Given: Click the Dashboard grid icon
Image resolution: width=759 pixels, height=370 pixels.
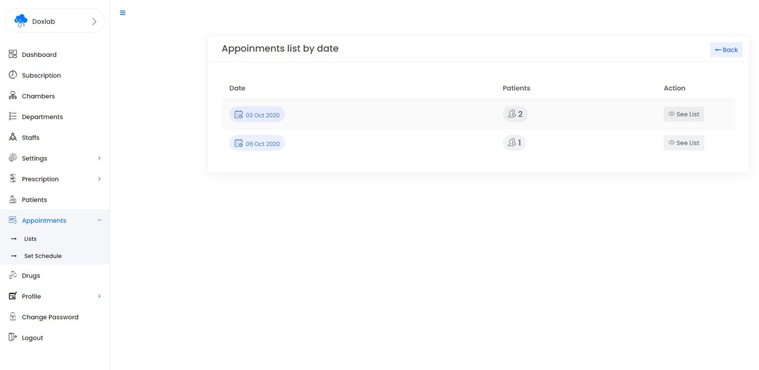Looking at the screenshot, I should 13,54.
